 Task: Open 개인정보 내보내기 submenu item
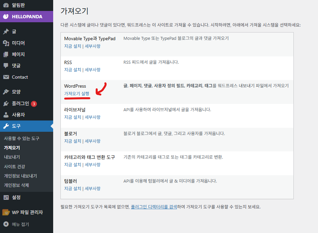point(21,176)
